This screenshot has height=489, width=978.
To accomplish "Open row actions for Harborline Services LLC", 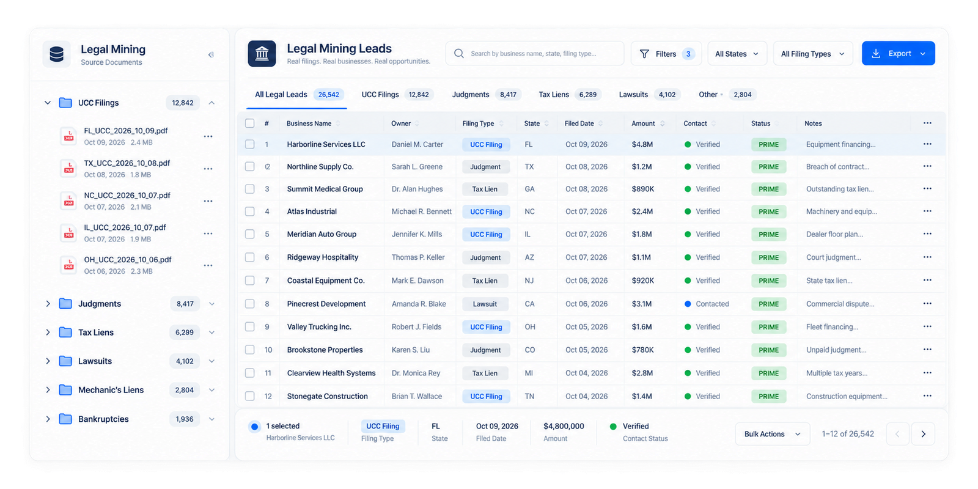I will (927, 144).
